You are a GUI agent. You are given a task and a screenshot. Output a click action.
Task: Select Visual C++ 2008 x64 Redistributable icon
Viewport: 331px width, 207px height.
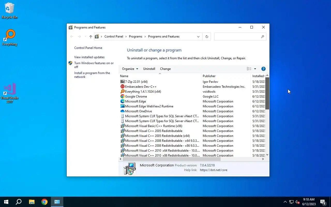(123, 141)
